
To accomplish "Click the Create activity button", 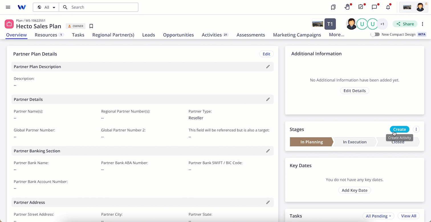I will click(399, 129).
